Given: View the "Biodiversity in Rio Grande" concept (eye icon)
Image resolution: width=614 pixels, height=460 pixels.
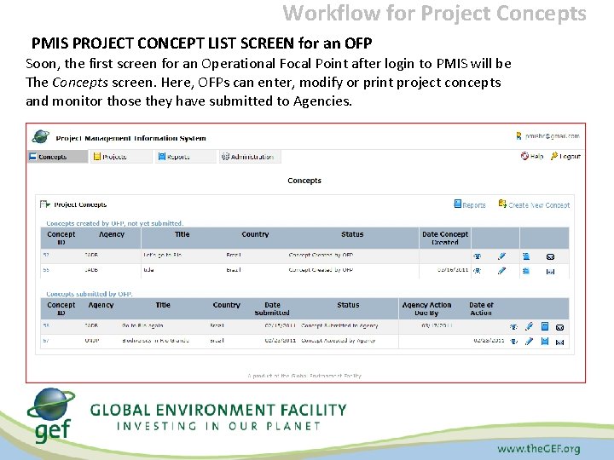Looking at the screenshot, I should (513, 342).
